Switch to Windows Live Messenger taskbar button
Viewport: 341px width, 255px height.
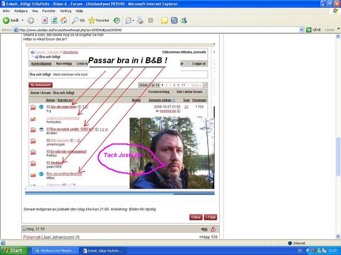coord(55,251)
